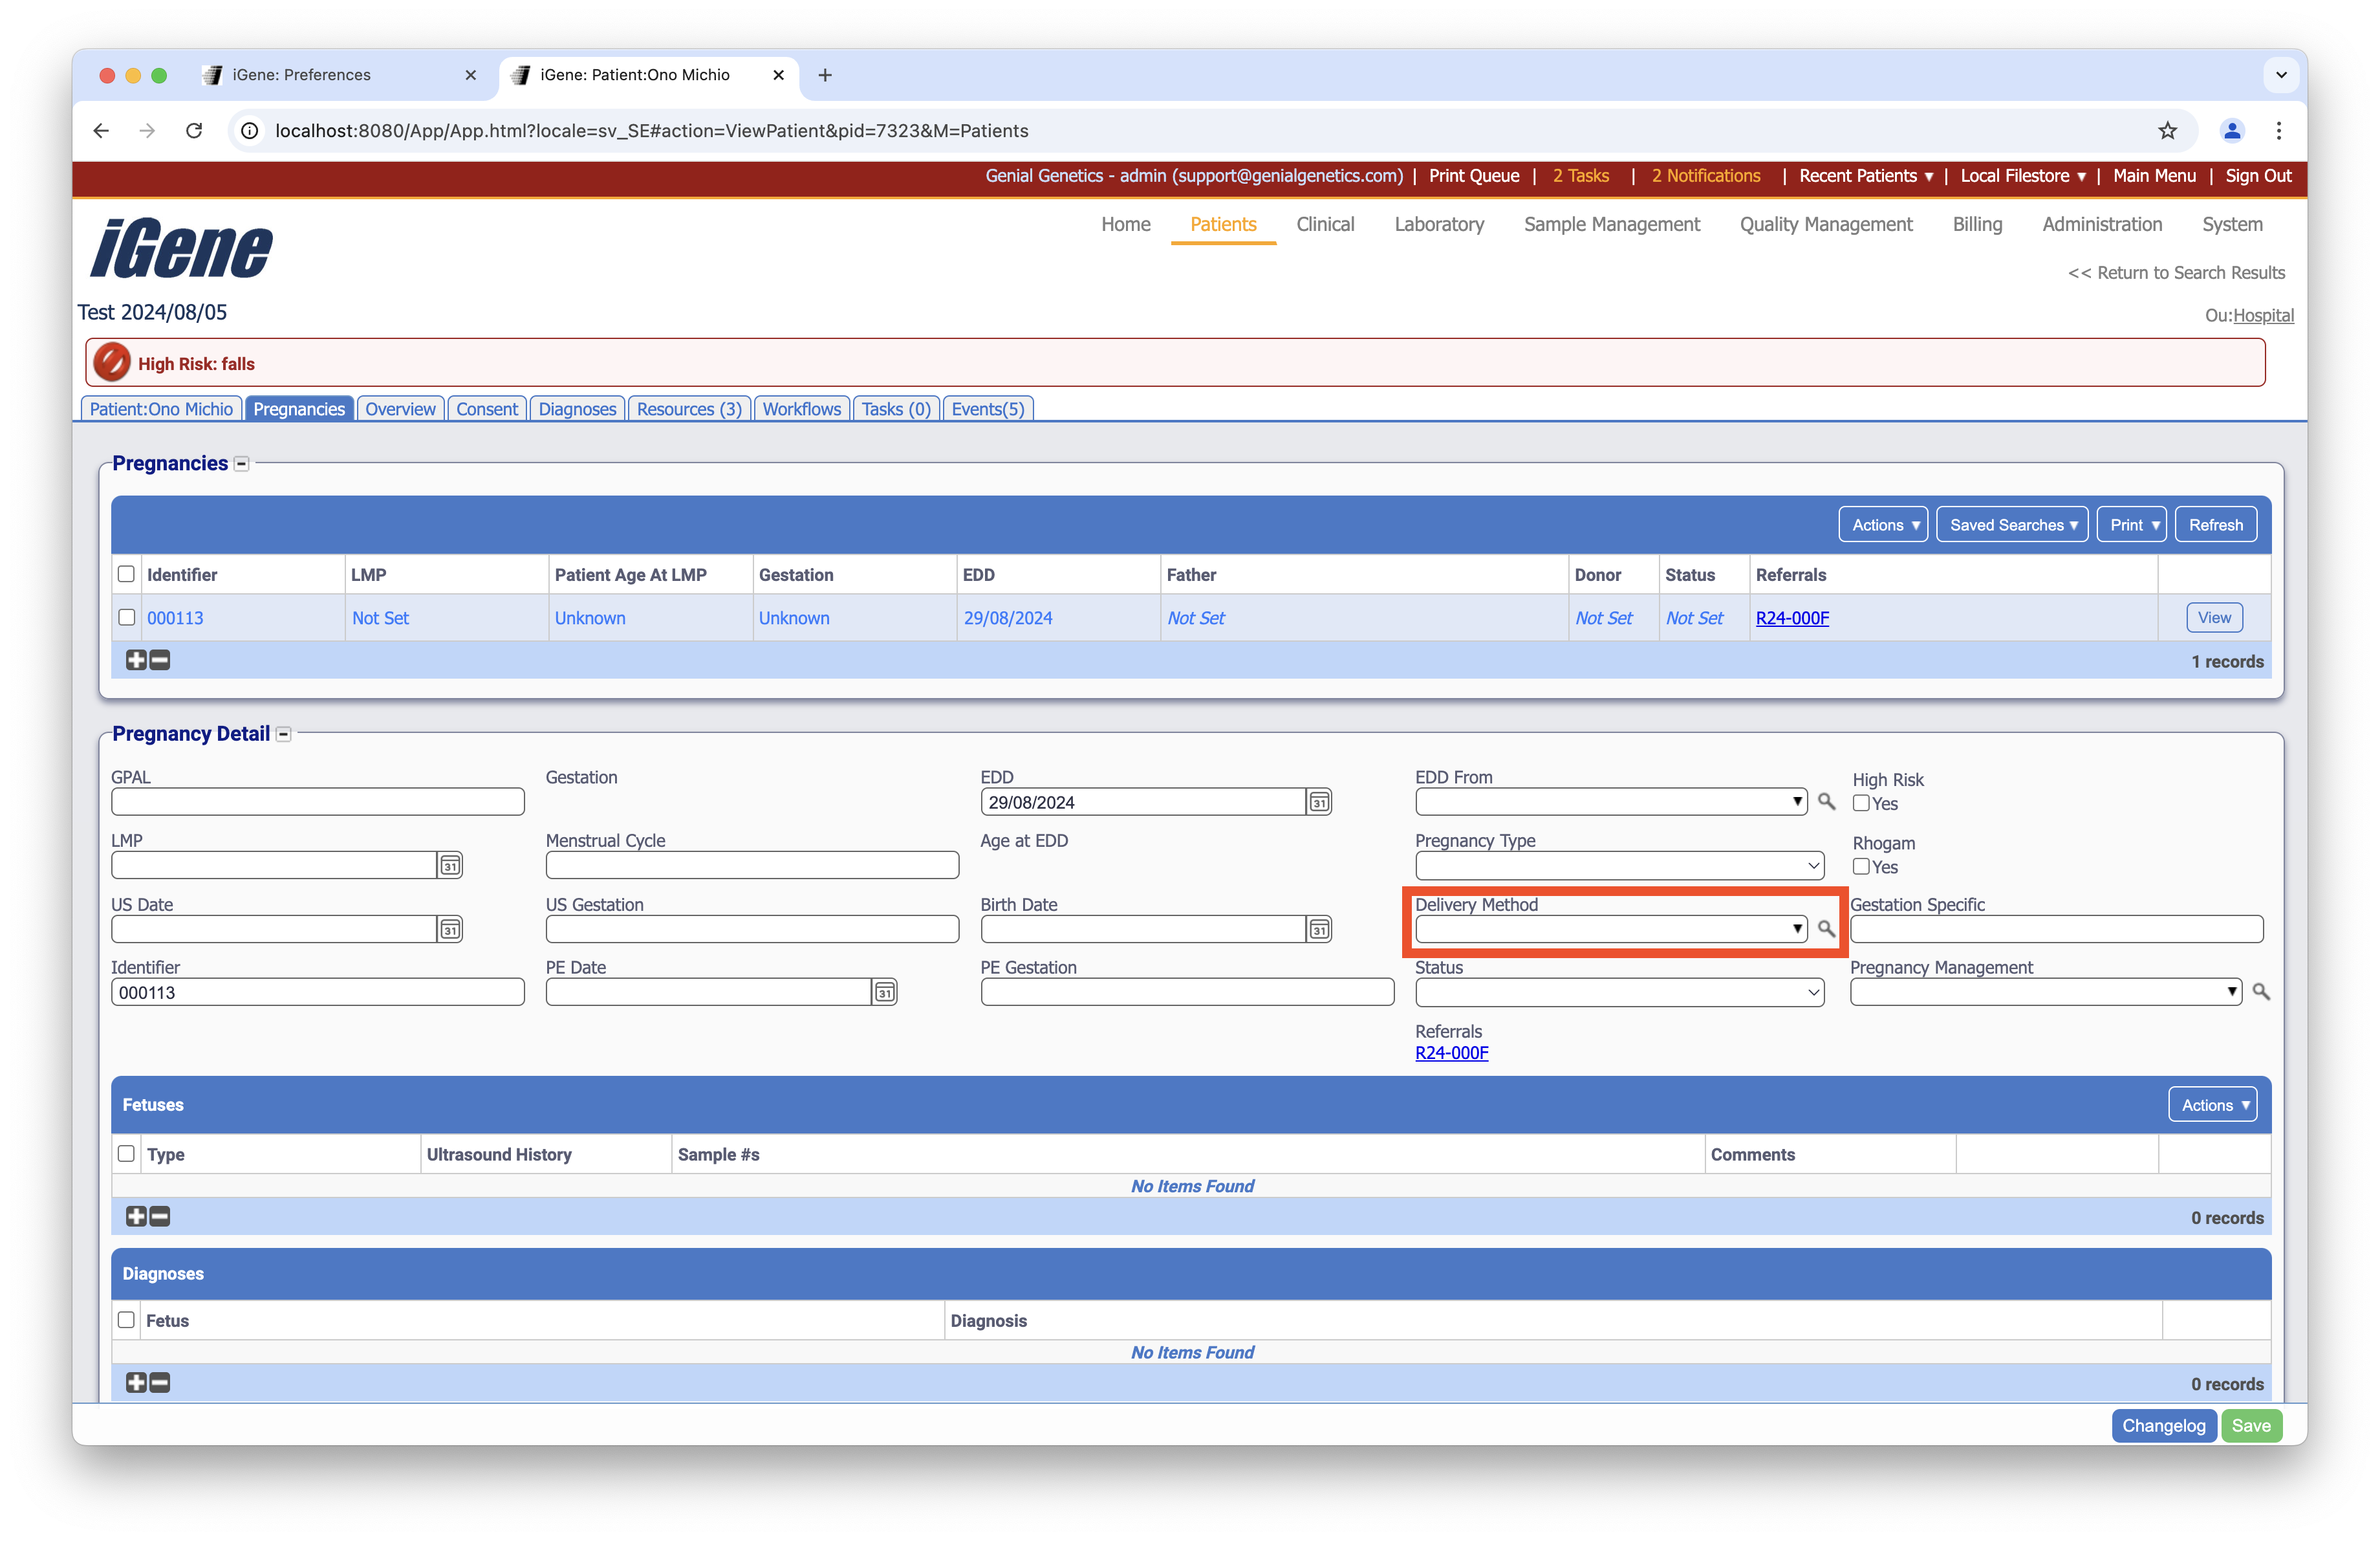Select pregnancy row 000113 checkbox
This screenshot has width=2380, height=1541.
point(126,617)
